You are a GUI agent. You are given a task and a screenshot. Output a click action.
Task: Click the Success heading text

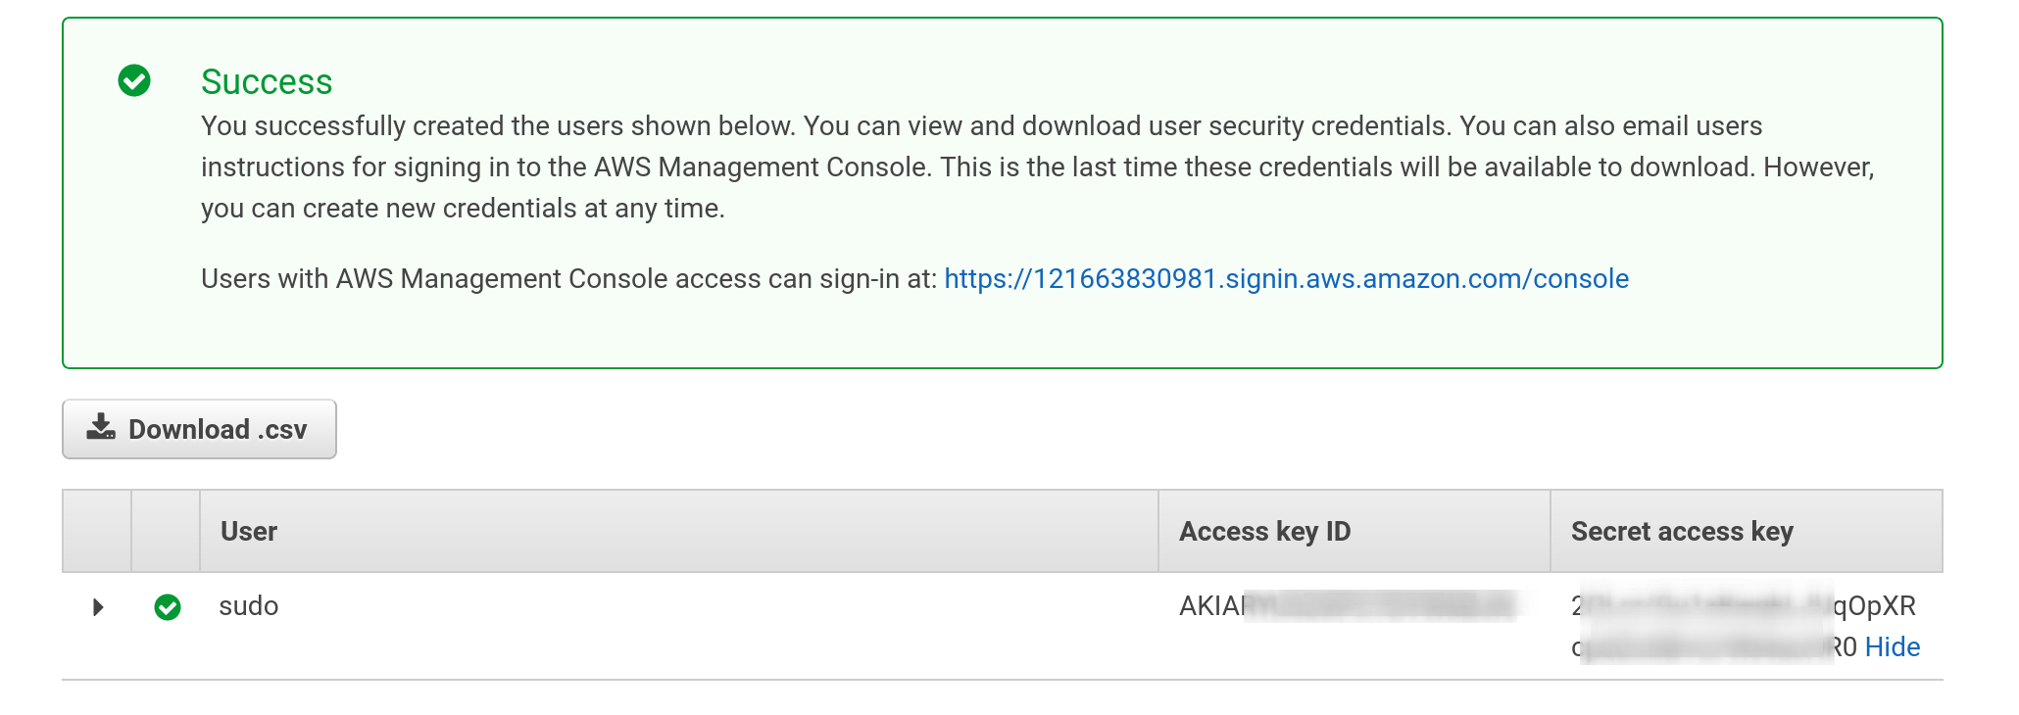(x=267, y=82)
